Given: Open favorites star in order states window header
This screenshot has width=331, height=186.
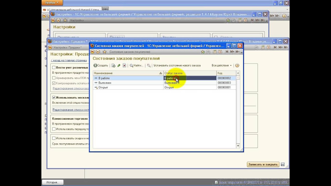Looking at the screenshot, I should tap(104, 52).
